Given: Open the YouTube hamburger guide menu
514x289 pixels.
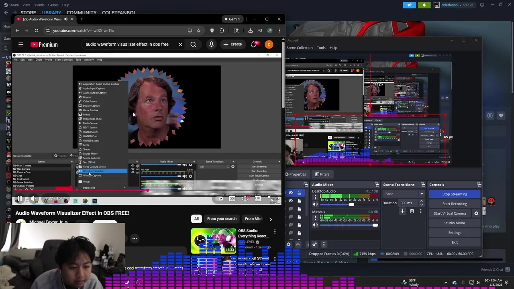Looking at the screenshot, I should pyautogui.click(x=21, y=45).
